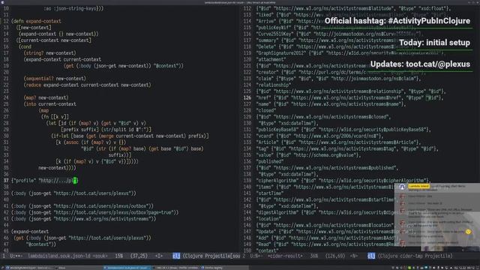The height and width of the screenshot is (270, 480).
Task: Click the '(map? new-context)' line
Action: pyautogui.click(x=46, y=97)
